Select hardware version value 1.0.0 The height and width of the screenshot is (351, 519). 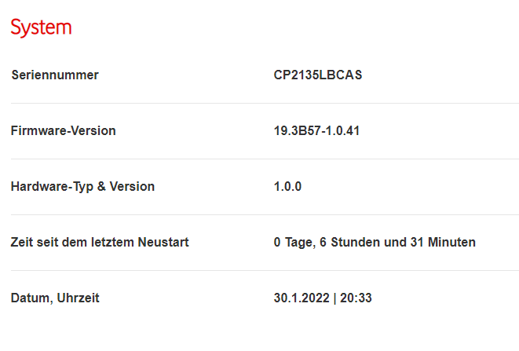(287, 187)
